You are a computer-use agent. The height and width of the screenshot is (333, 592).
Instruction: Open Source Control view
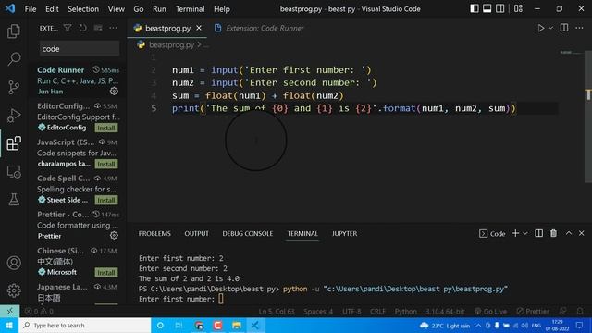coord(14,87)
